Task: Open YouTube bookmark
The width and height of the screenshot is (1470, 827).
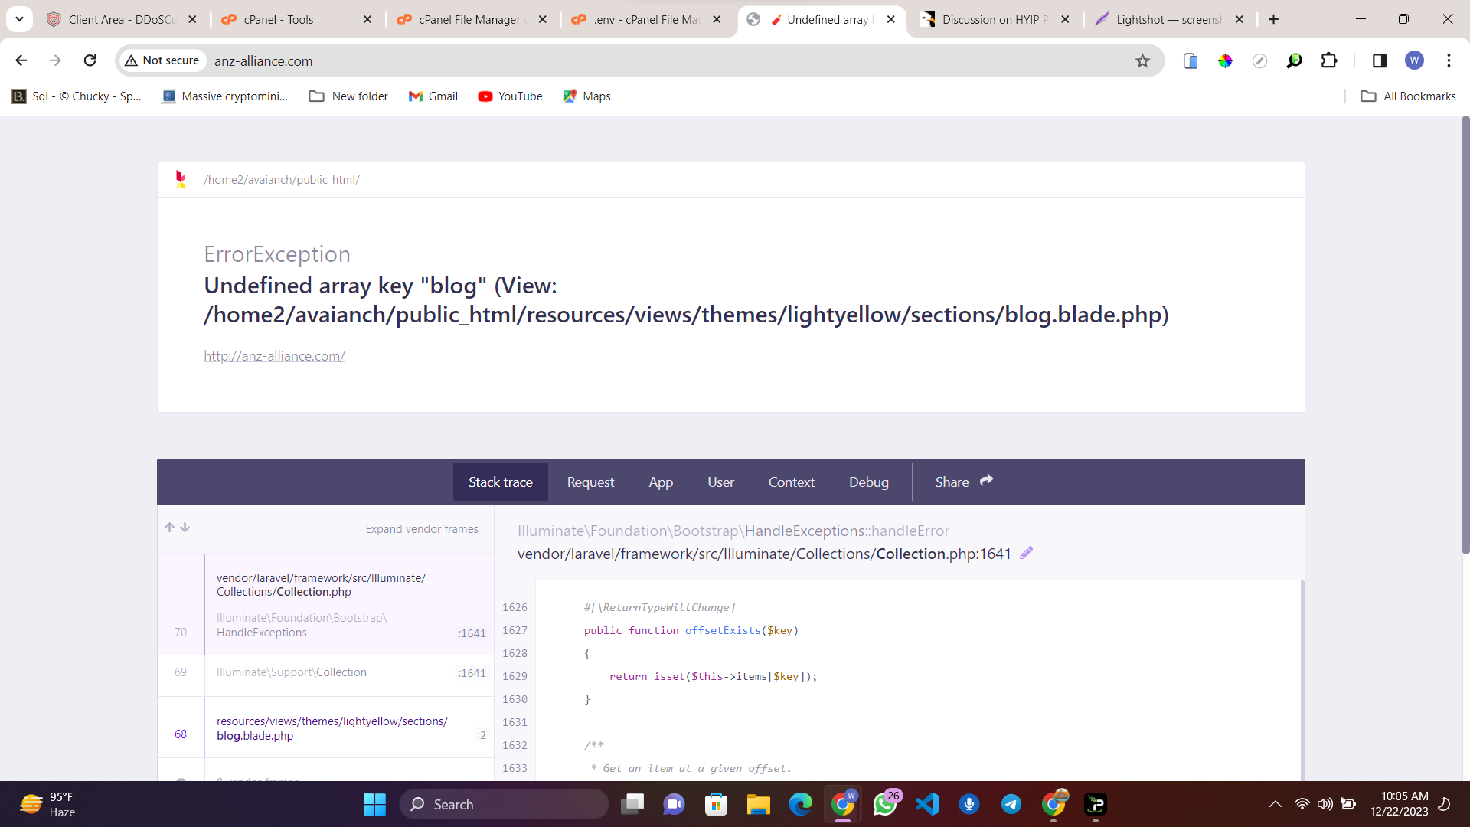Action: (x=510, y=96)
